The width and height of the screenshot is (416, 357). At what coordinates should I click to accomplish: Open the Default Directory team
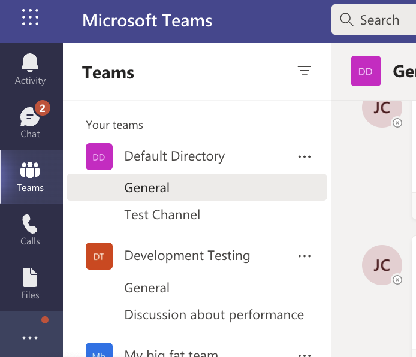174,156
